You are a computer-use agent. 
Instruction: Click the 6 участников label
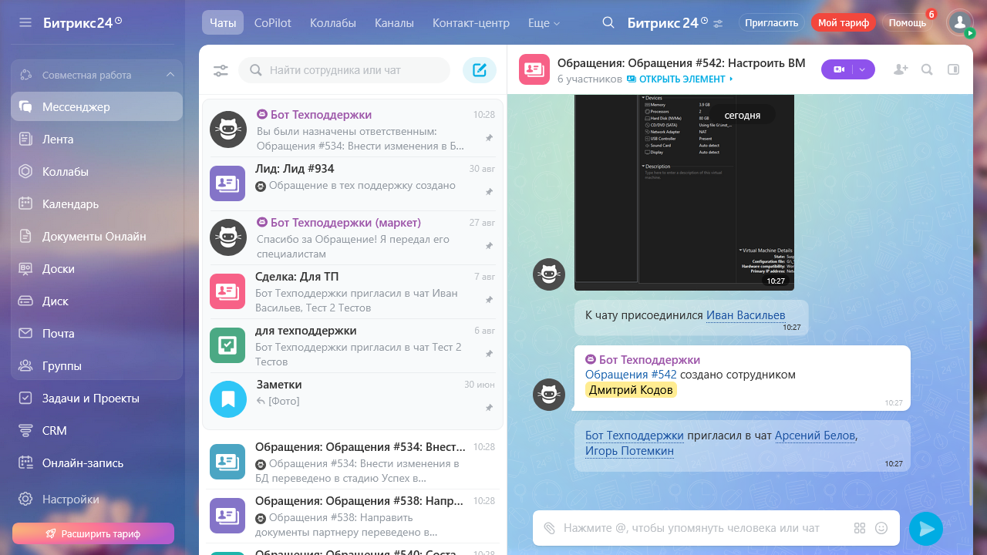pyautogui.click(x=589, y=79)
